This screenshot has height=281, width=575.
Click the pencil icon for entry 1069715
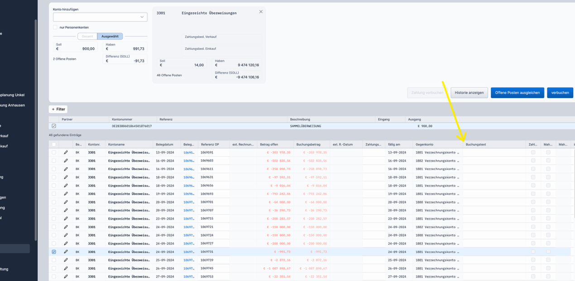point(66,219)
